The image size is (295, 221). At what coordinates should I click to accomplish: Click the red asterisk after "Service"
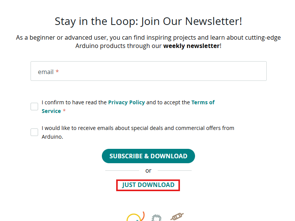(x=64, y=111)
